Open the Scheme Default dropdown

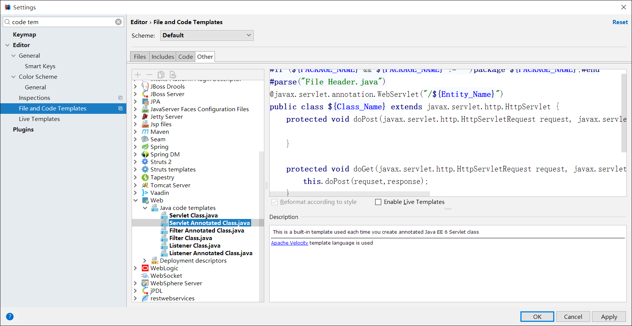coord(207,35)
